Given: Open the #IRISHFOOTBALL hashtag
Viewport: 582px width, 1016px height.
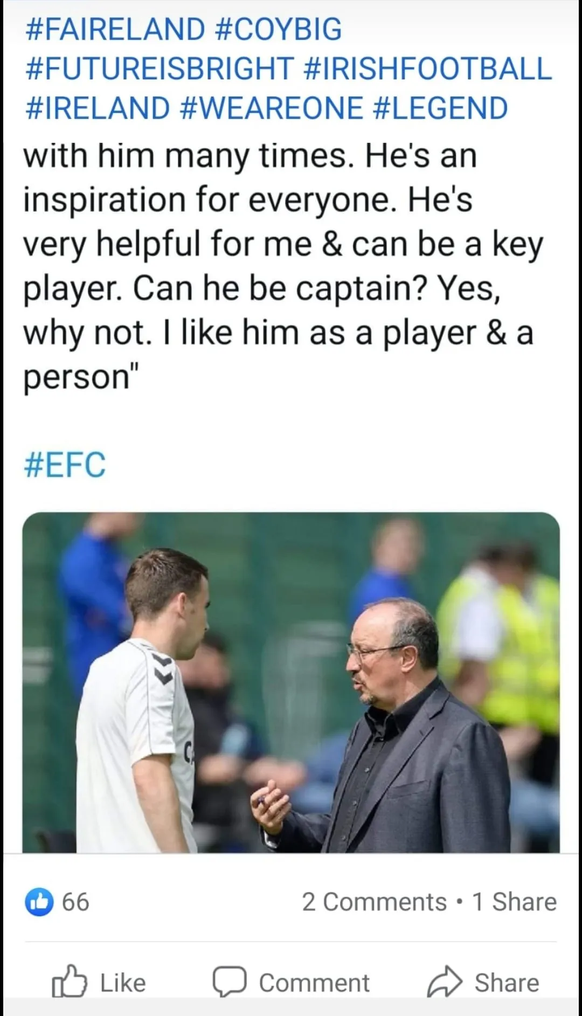Looking at the screenshot, I should pyautogui.click(x=428, y=68).
